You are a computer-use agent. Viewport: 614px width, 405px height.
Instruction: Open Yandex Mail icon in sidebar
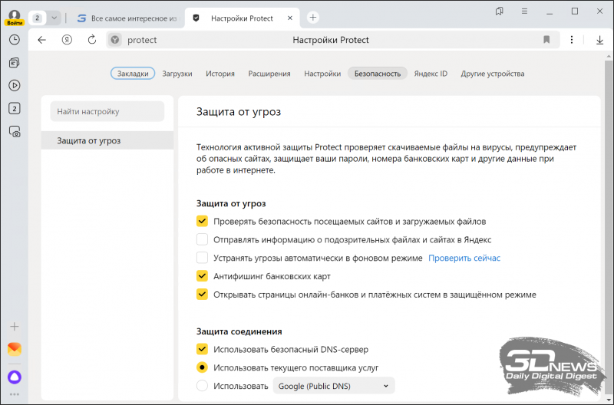14,349
